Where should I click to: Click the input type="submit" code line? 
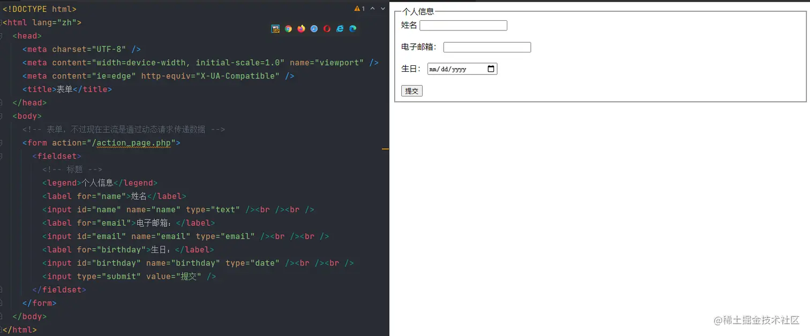click(x=129, y=277)
